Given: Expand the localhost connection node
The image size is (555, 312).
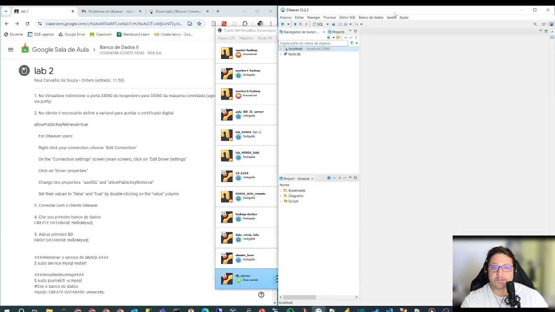Looking at the screenshot, I should pos(281,49).
